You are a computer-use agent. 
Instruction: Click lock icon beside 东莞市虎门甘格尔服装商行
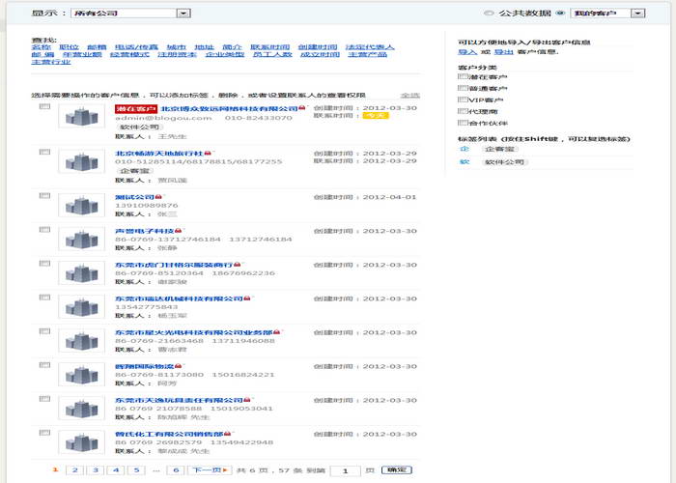click(238, 265)
